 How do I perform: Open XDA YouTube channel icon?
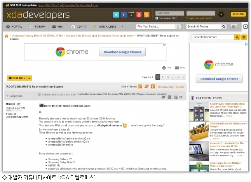click(139, 15)
